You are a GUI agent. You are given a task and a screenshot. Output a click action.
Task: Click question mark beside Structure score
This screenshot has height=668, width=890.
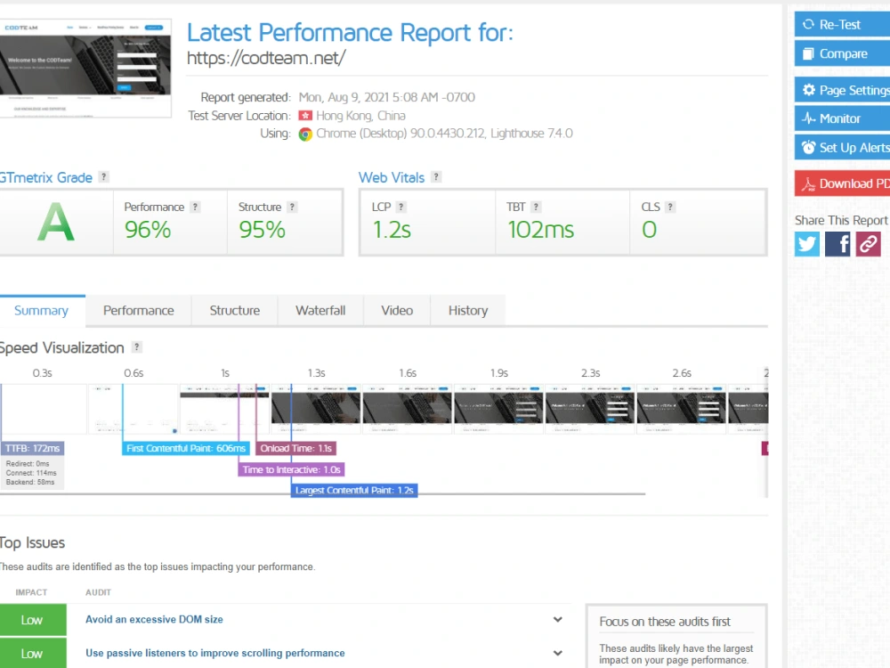pyautogui.click(x=292, y=207)
